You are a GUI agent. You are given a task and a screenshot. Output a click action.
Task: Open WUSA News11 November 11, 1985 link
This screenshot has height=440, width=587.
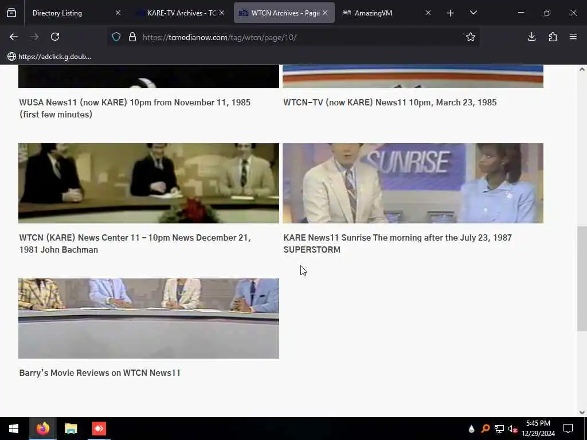point(135,108)
